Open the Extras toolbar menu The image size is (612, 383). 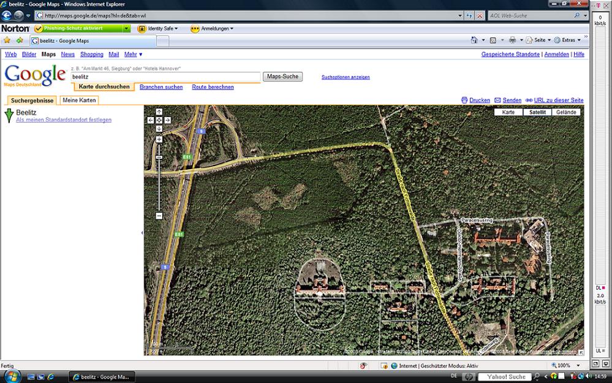coord(567,40)
